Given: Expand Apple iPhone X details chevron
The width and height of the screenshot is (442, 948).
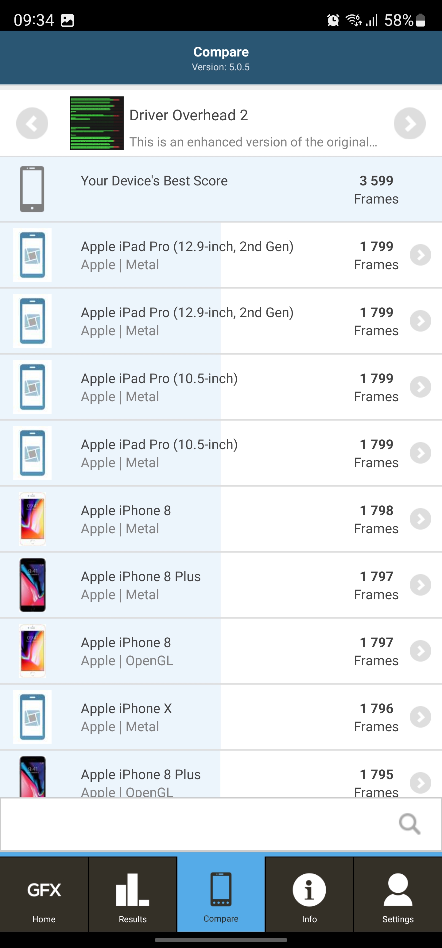Looking at the screenshot, I should click(420, 717).
